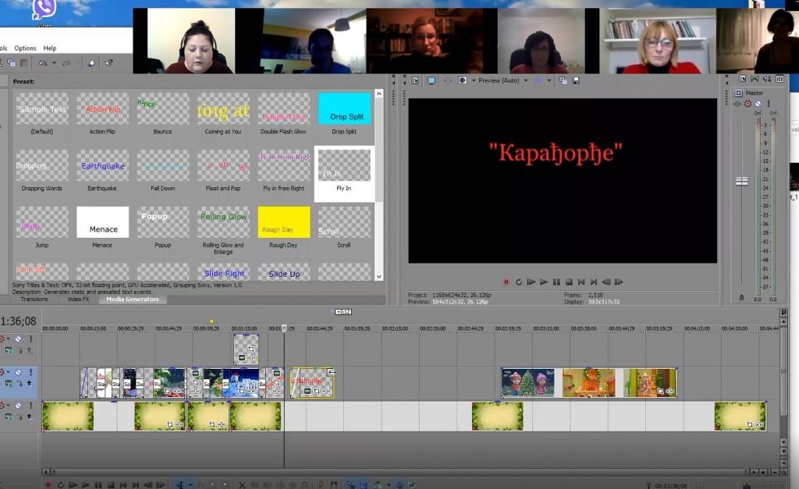The image size is (799, 489).
Task: Mute the bottom background video track
Action: click(x=18, y=406)
